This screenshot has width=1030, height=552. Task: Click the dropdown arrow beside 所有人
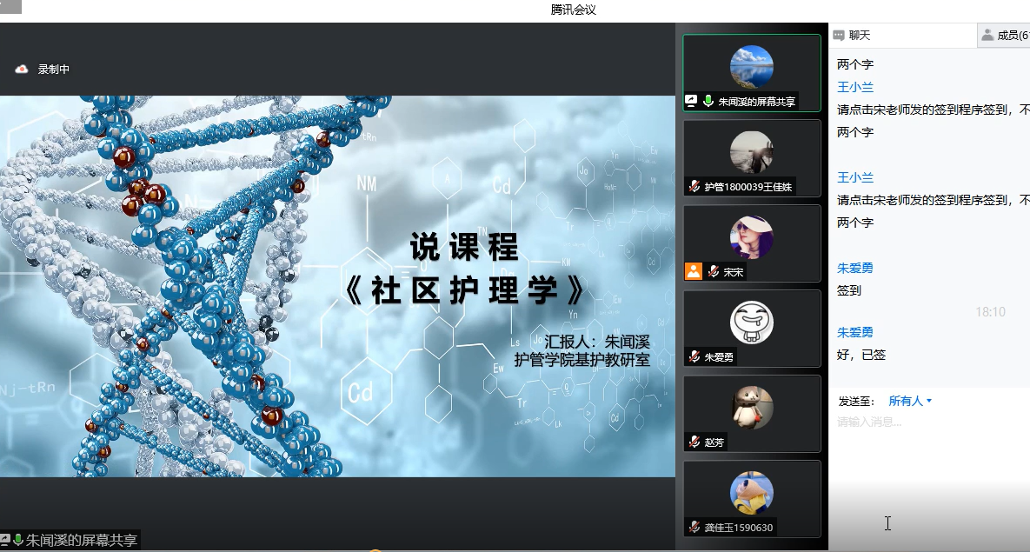click(929, 401)
